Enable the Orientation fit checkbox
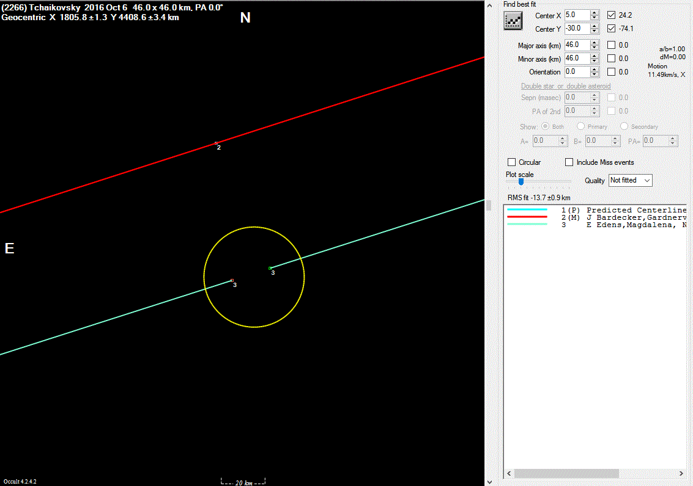This screenshot has width=693, height=486. (x=611, y=72)
